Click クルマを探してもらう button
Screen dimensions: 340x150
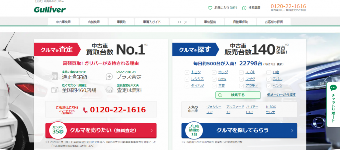(x=239, y=131)
